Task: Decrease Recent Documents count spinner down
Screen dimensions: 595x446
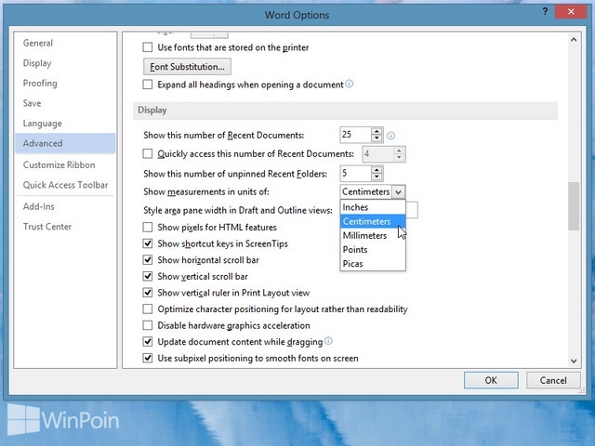Action: [377, 138]
